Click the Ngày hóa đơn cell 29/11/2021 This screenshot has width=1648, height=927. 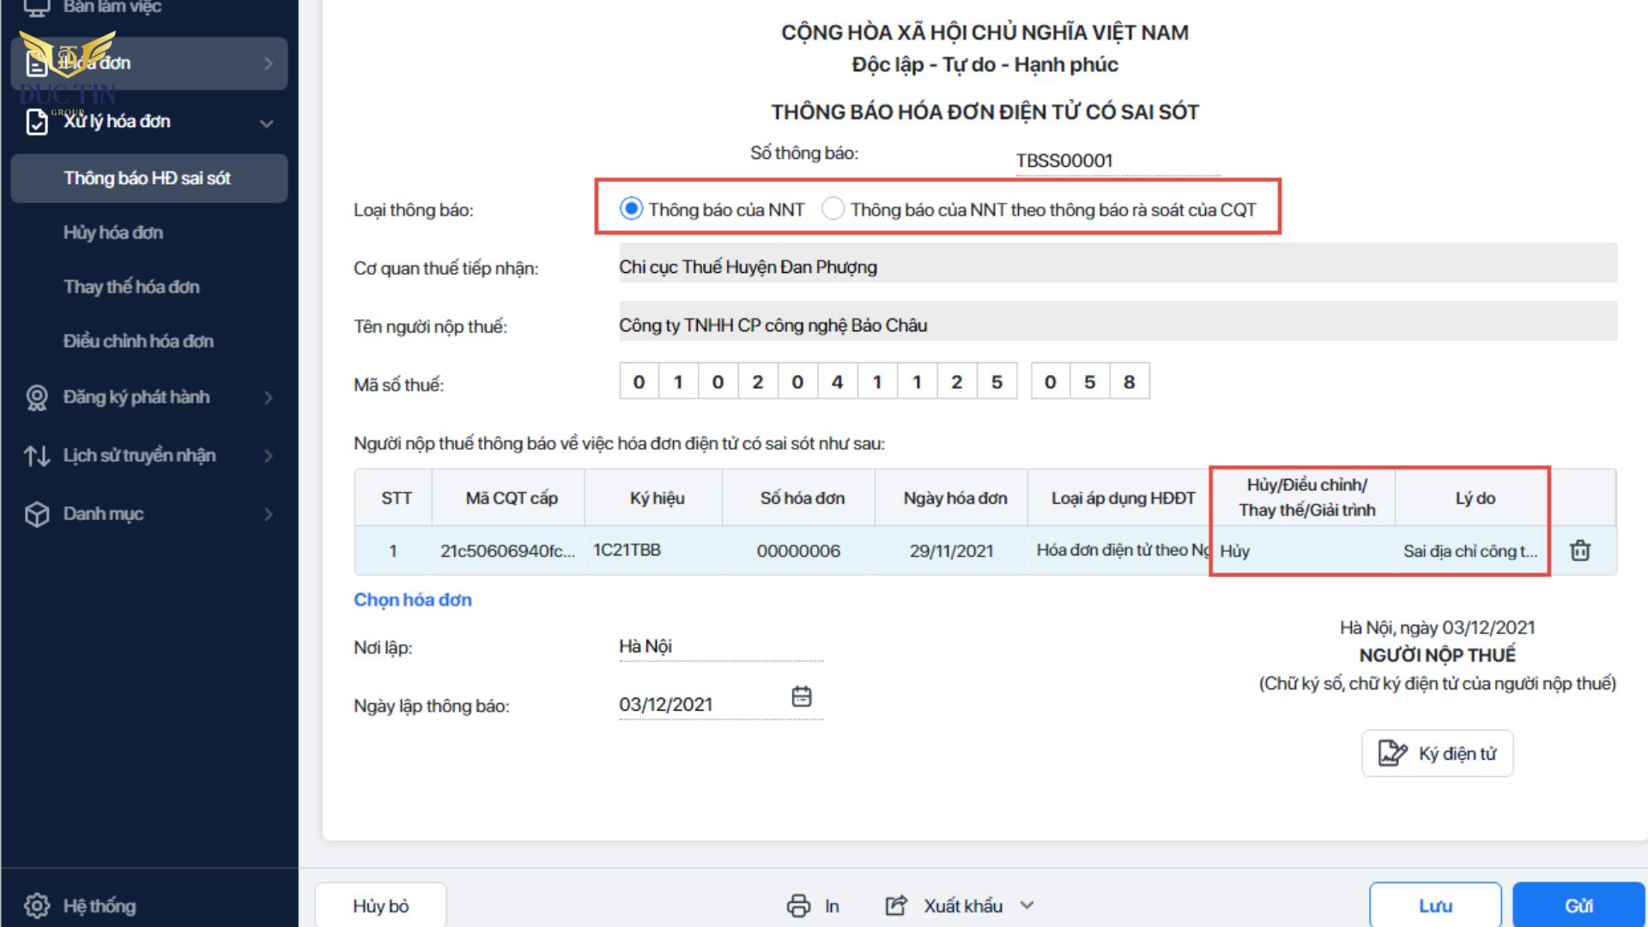tap(951, 551)
